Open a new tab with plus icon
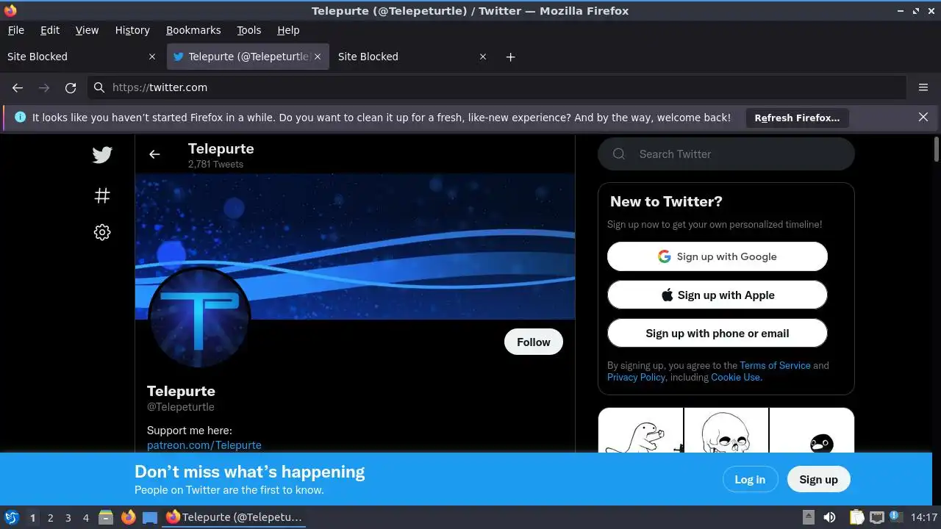This screenshot has width=941, height=529. (510, 57)
